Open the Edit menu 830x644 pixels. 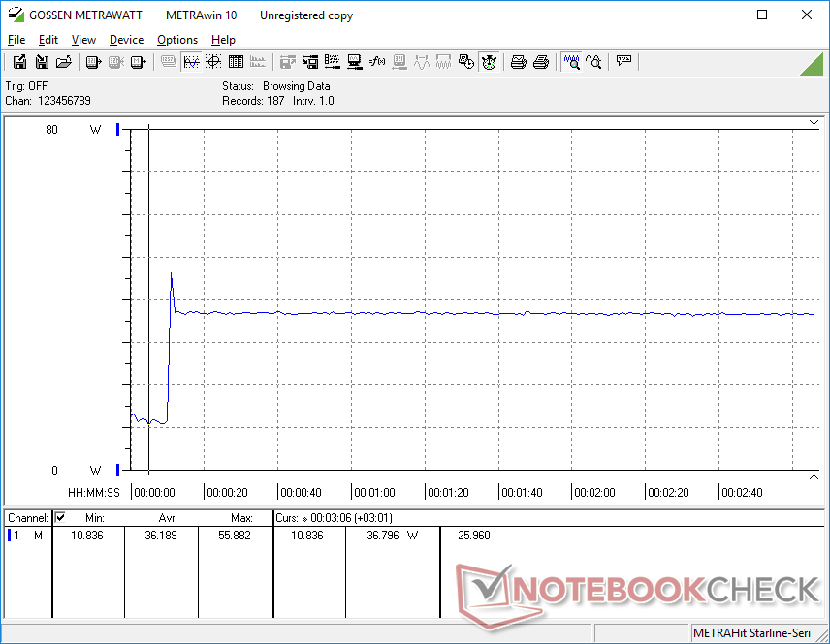[x=48, y=40]
